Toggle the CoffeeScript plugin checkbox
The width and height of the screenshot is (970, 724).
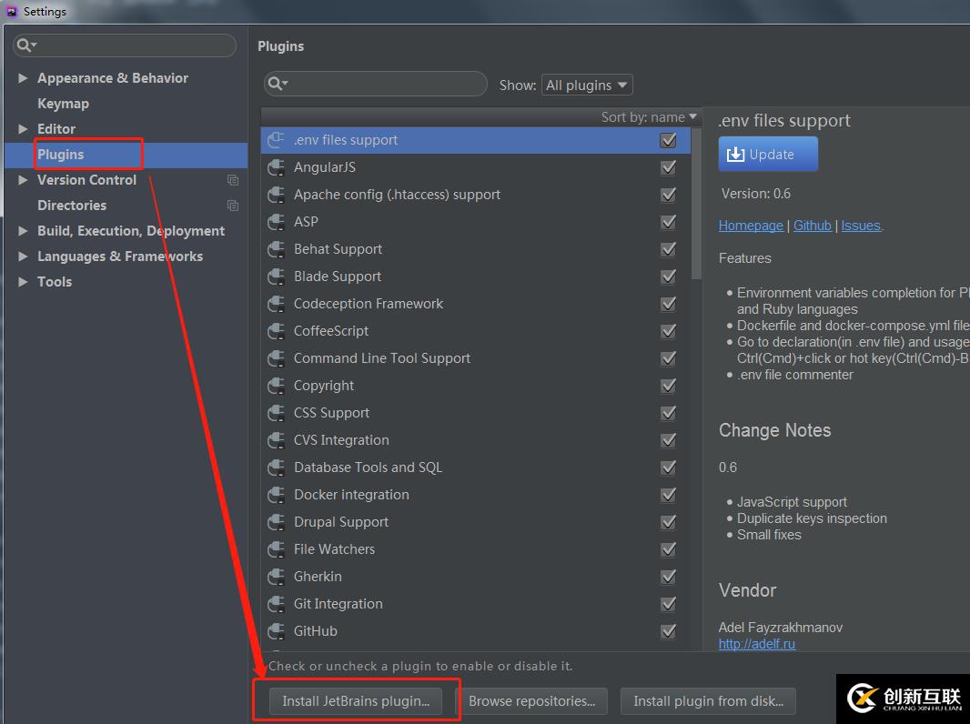[668, 331]
